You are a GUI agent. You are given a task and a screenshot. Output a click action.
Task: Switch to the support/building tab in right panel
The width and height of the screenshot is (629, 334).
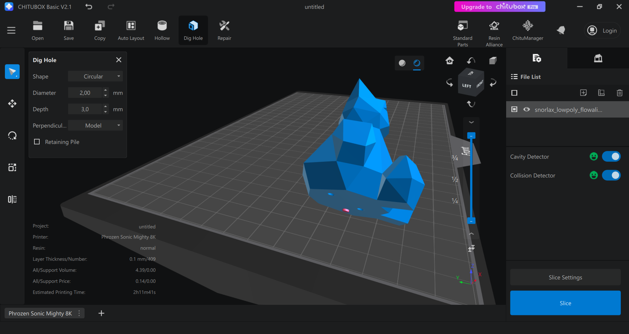[598, 58]
